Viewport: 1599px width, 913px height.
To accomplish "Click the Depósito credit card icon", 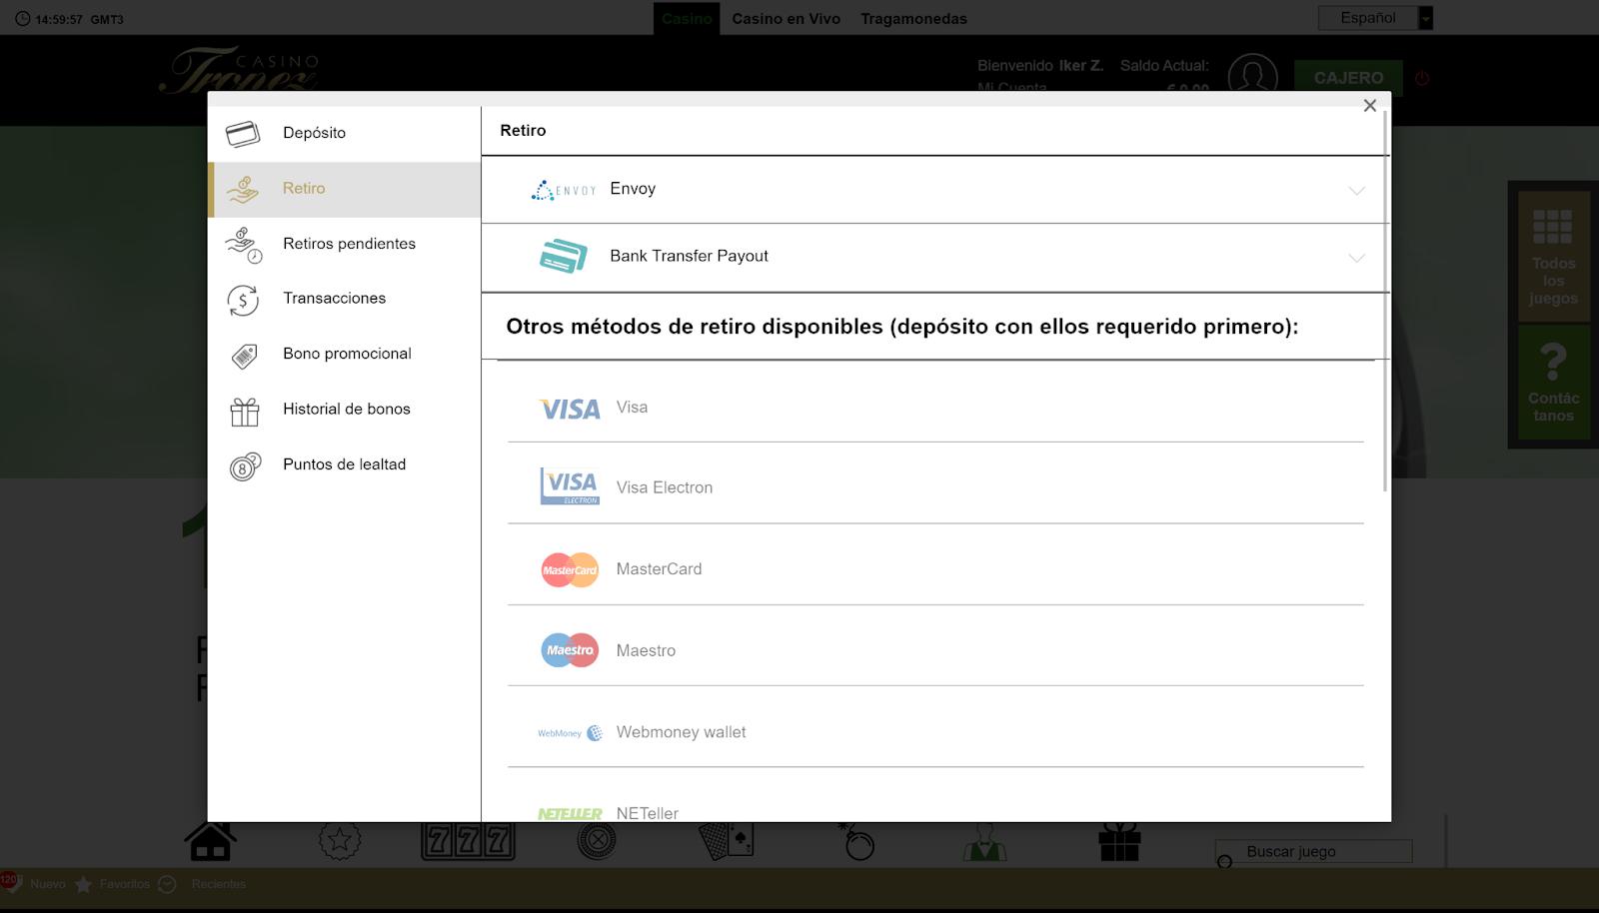I will 243,133.
